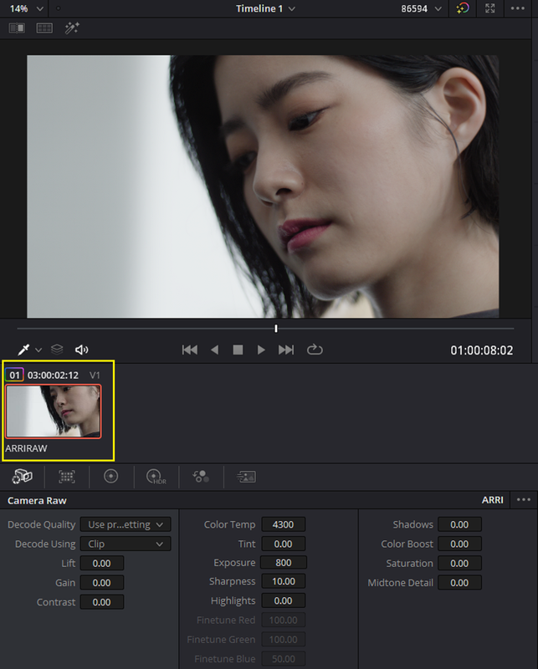Open the Color Match palette
The height and width of the screenshot is (669, 538).
click(x=67, y=476)
